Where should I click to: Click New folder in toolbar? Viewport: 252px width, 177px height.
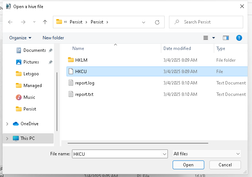pos(53,38)
